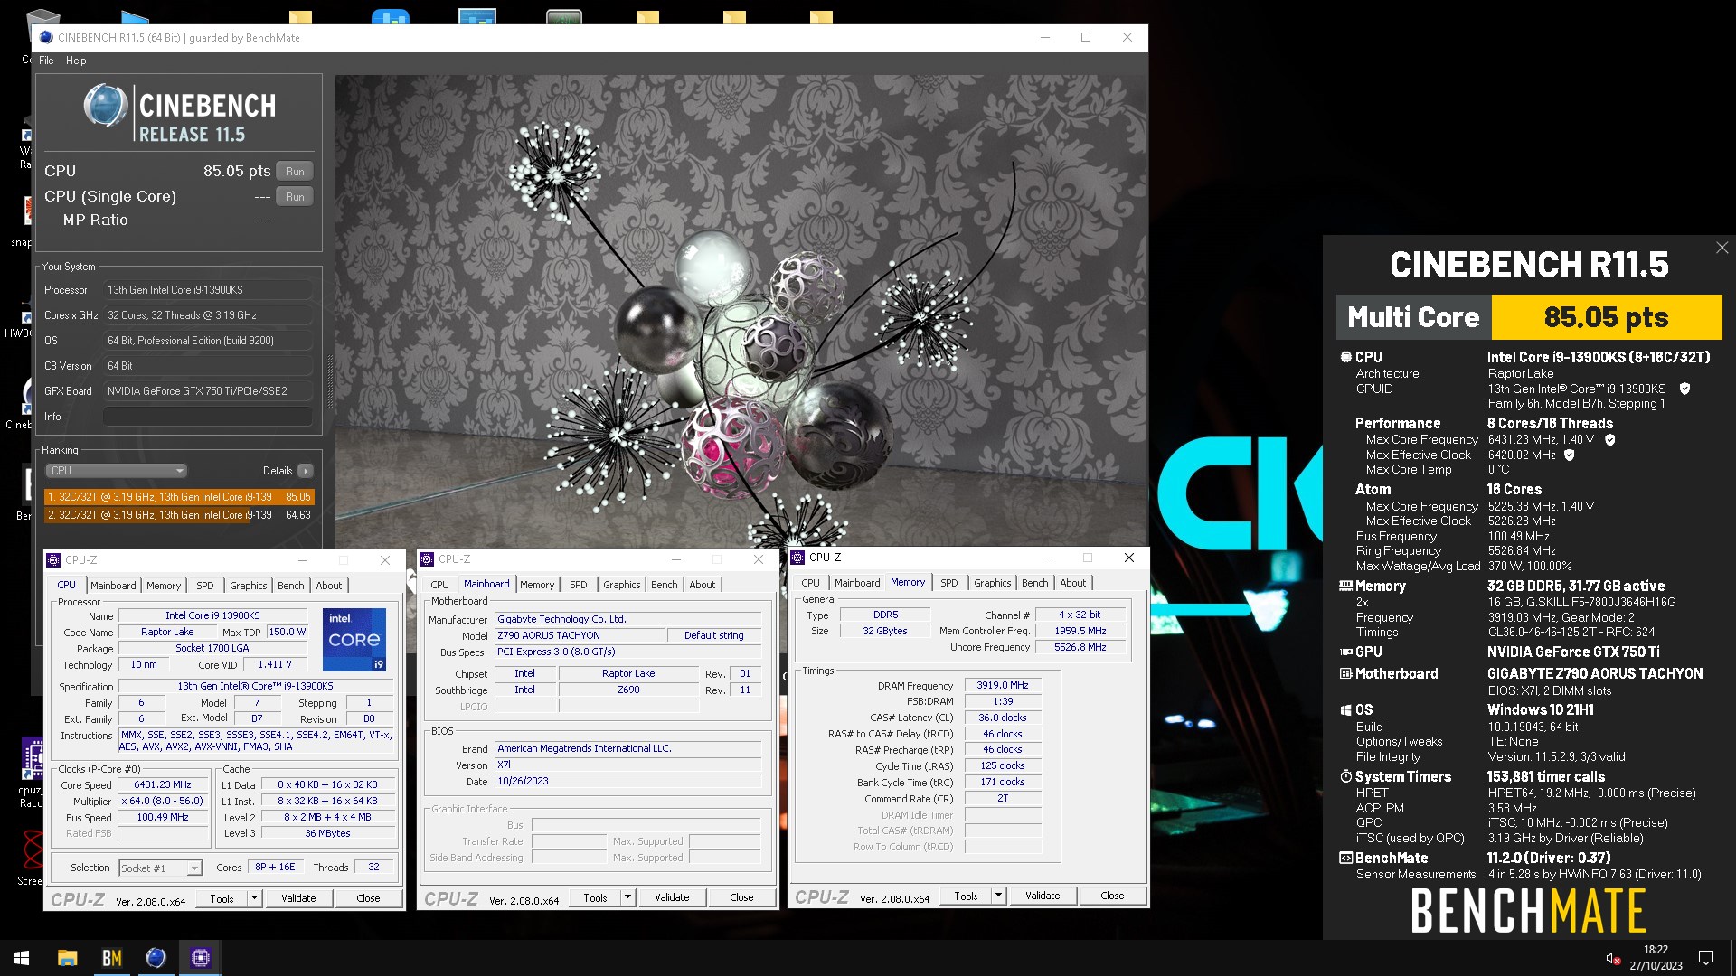The image size is (1736, 976).
Task: Click shield icon next to Max Effective Clock
Action: pos(1569,455)
